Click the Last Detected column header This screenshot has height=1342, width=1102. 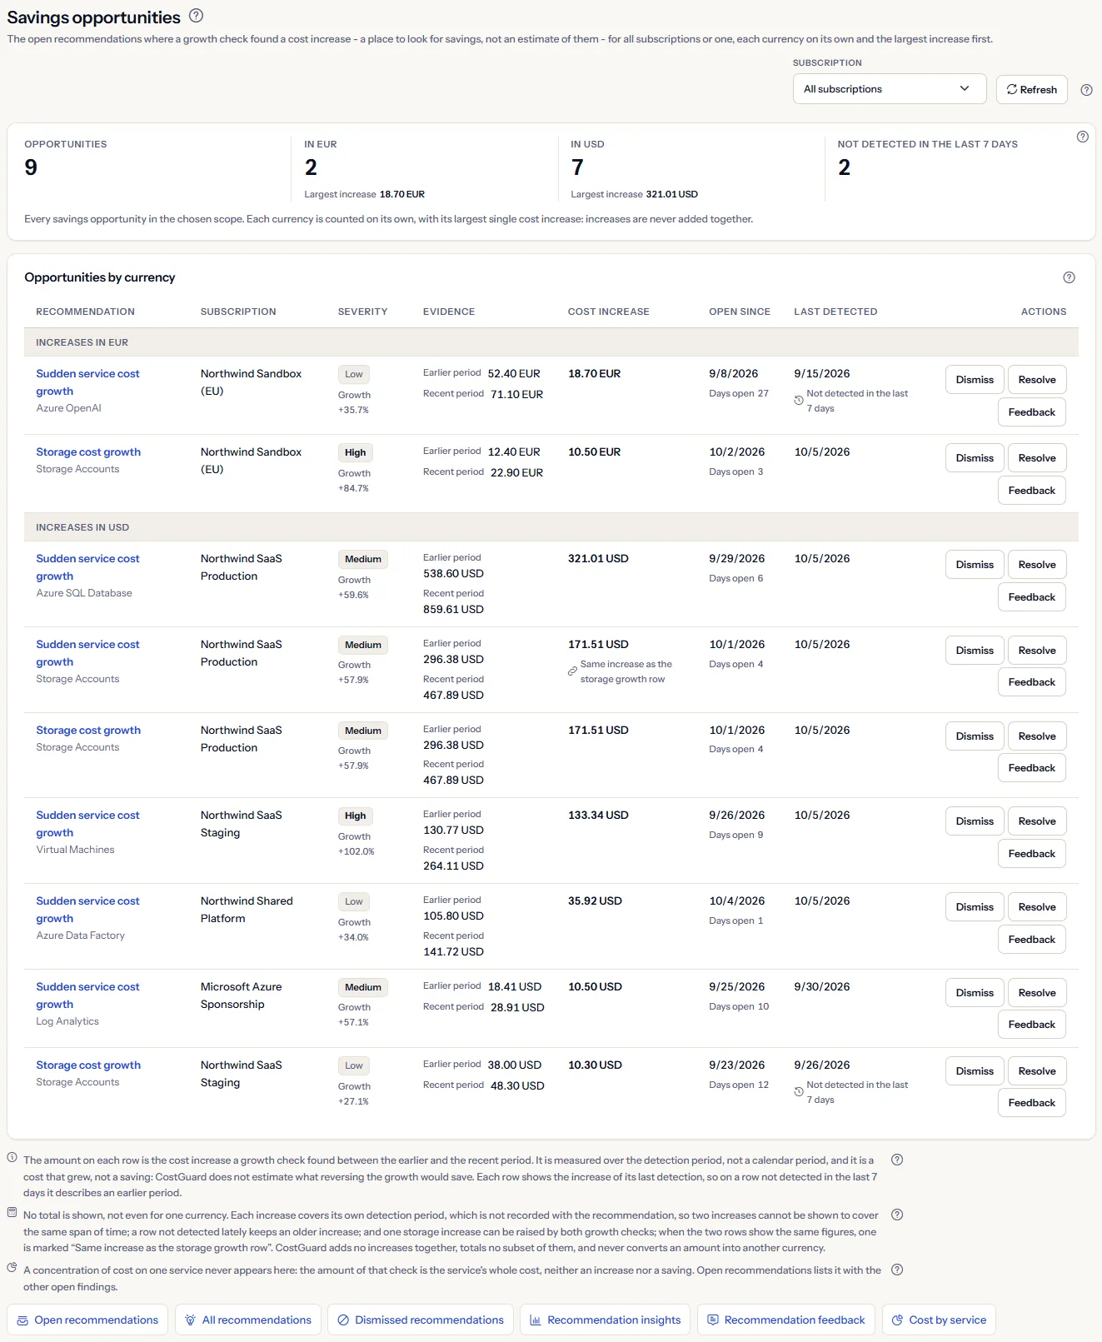(835, 312)
